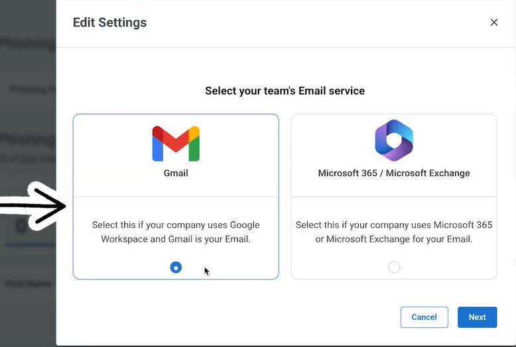Click the Next button

point(477,317)
